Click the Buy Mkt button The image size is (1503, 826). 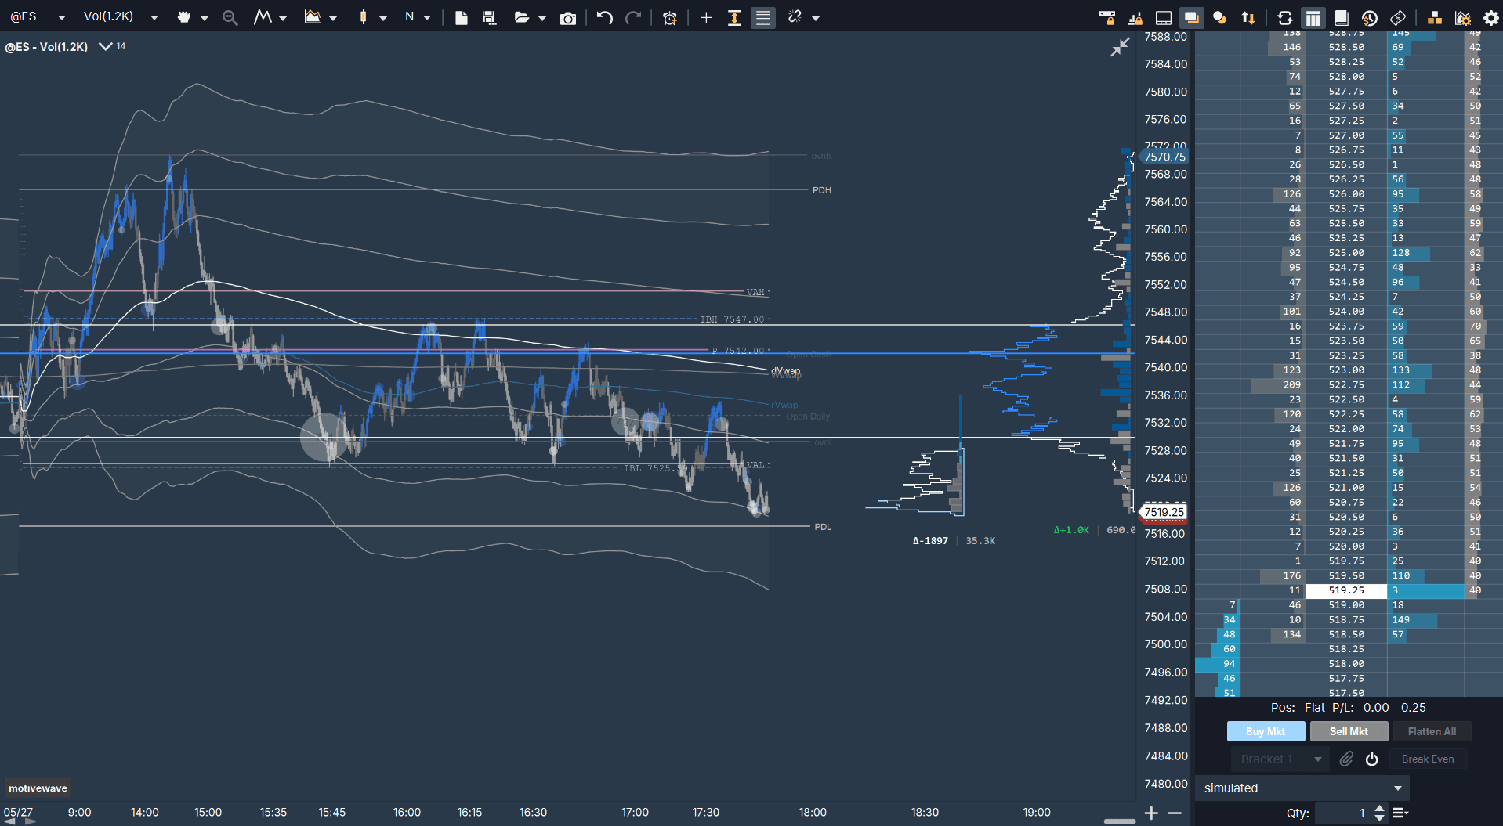(1266, 731)
